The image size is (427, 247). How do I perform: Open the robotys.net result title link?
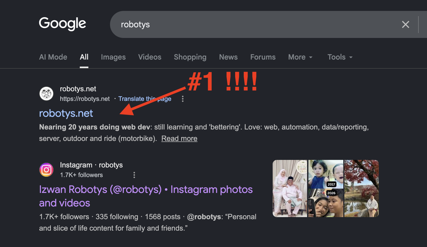pyautogui.click(x=66, y=113)
